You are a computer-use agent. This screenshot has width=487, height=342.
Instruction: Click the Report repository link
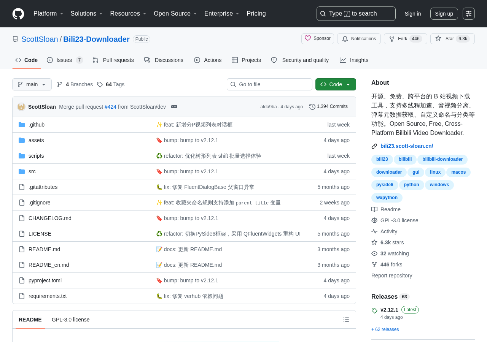tap(392, 275)
